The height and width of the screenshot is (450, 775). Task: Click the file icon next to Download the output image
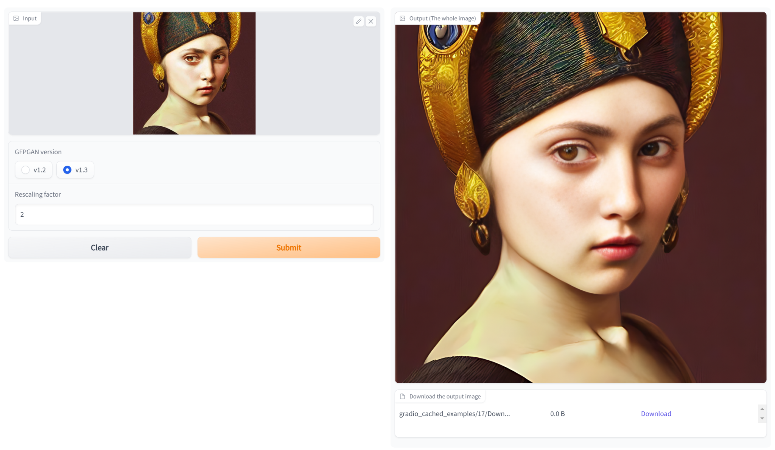[402, 396]
